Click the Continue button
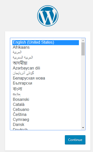Image resolution: width=93 pixels, height=152 pixels. pos(75,140)
